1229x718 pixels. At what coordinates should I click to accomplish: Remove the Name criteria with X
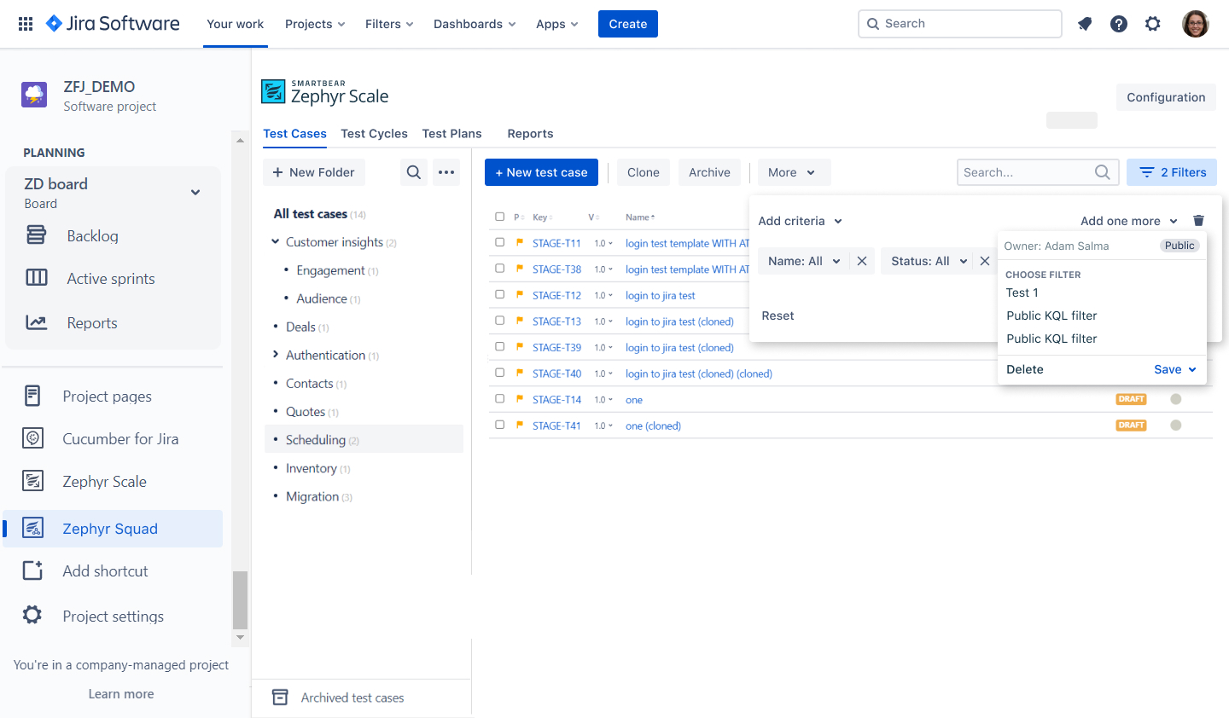pyautogui.click(x=862, y=261)
